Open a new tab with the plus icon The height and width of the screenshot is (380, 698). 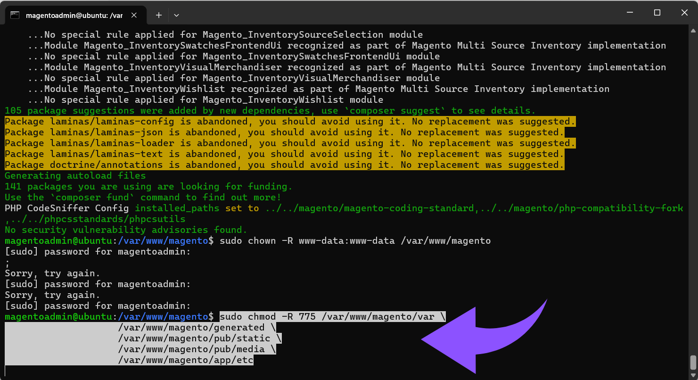click(158, 15)
